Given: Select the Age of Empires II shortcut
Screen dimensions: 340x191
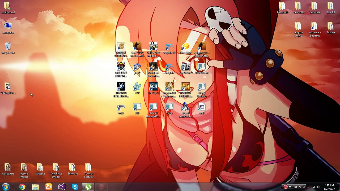Looking at the screenshot, I should 186,110.
